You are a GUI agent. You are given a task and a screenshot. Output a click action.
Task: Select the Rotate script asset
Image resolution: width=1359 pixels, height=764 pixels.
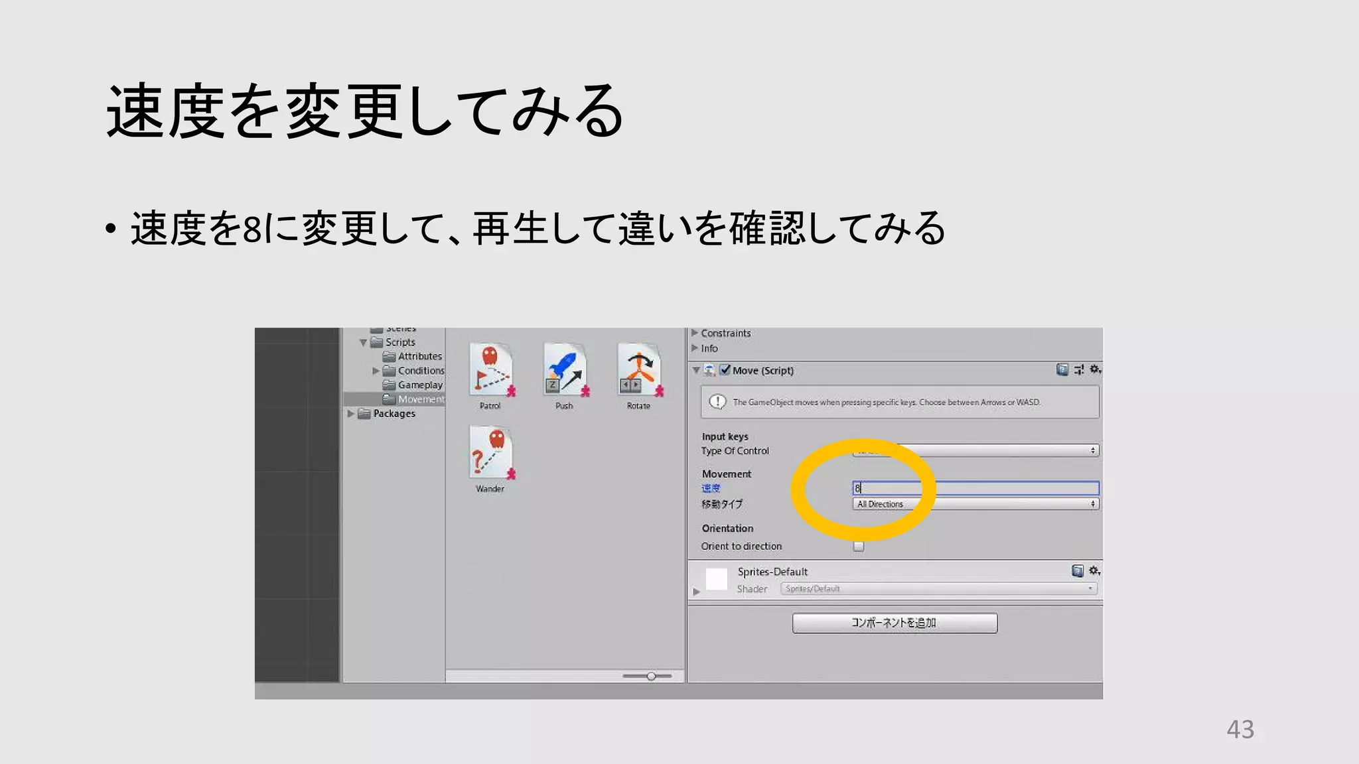pos(638,370)
